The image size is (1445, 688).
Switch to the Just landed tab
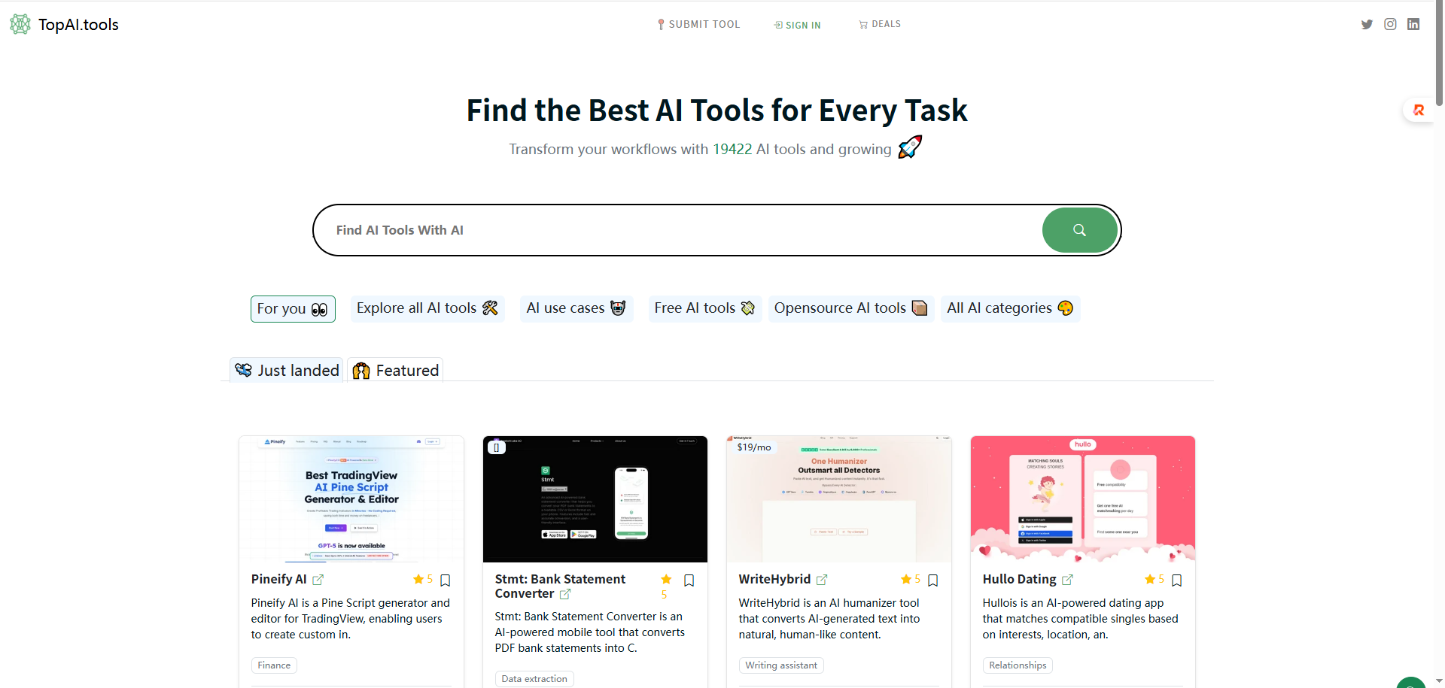pos(287,370)
